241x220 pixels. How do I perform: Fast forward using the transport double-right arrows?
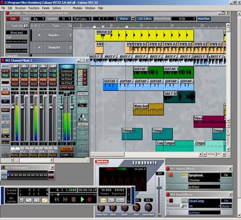pos(65,199)
